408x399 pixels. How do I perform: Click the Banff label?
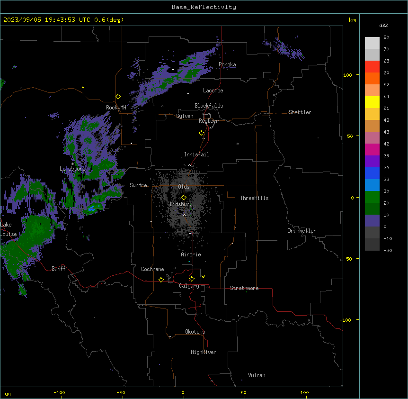(x=59, y=269)
